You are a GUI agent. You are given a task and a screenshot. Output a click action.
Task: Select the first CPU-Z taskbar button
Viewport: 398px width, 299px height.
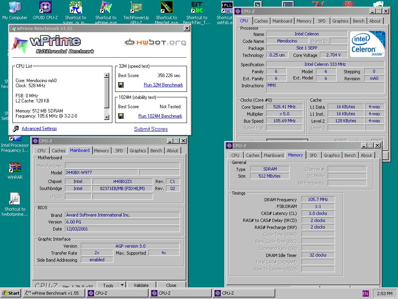coord(117,293)
